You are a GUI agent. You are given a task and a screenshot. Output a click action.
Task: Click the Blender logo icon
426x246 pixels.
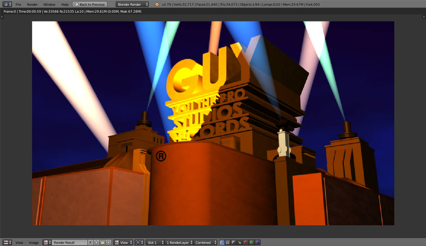click(x=156, y=4)
